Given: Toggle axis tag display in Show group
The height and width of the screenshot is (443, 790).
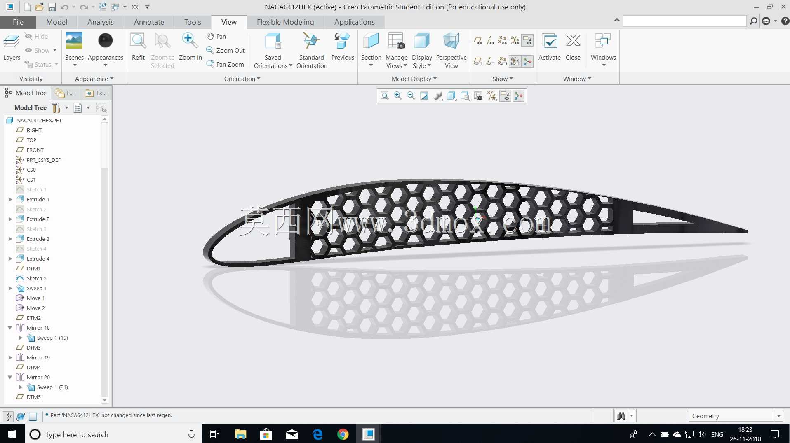Looking at the screenshot, I should pos(490,61).
